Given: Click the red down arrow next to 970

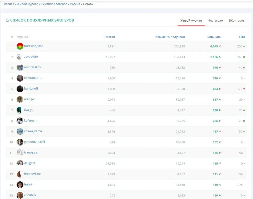Looking at the screenshot, I should (x=220, y=68).
